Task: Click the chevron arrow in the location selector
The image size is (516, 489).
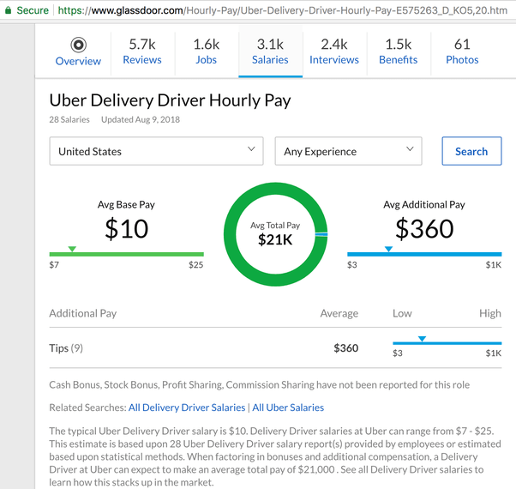Action: pyautogui.click(x=251, y=148)
